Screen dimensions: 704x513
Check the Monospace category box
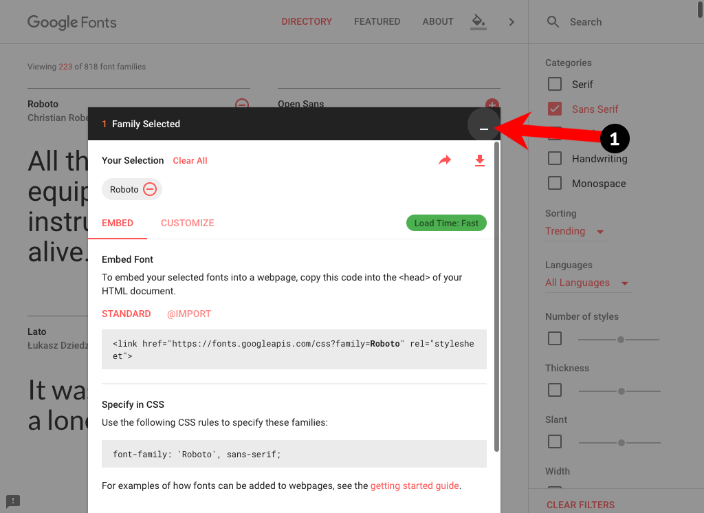[555, 183]
